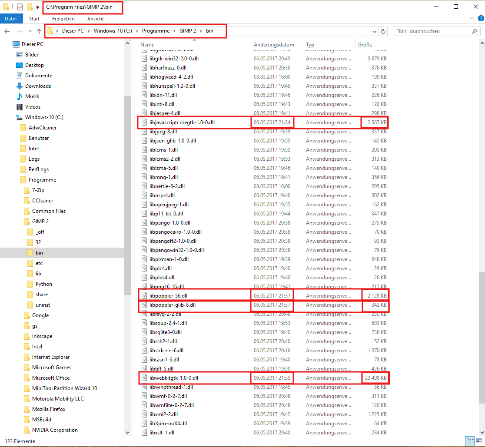Image resolution: width=485 pixels, height=447 pixels.
Task: Click Dieser PC in the breadcrumb
Action: [x=73, y=31]
